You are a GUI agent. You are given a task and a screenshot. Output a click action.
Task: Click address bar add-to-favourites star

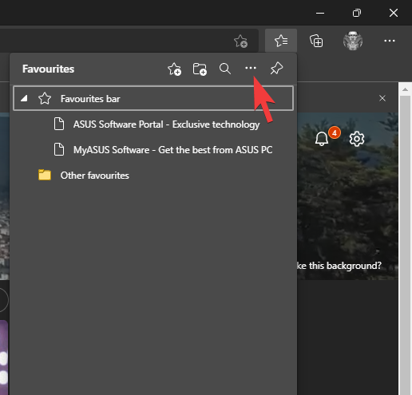tap(240, 41)
